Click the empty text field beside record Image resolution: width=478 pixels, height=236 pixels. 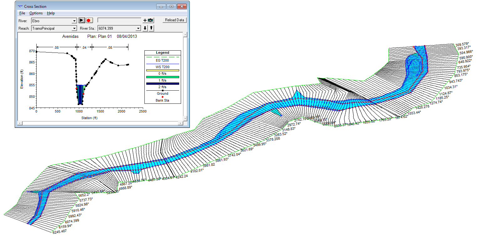click(119, 20)
